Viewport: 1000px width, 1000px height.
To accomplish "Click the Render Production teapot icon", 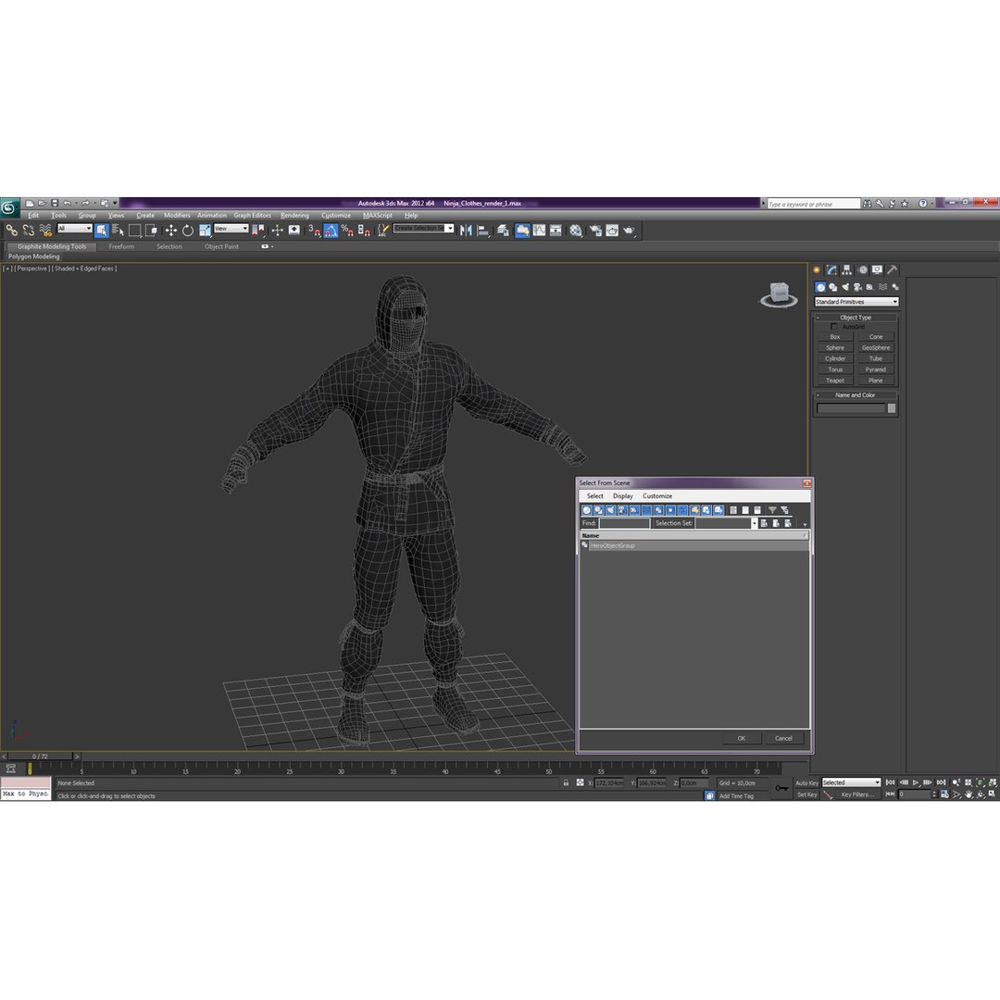I will click(x=630, y=231).
